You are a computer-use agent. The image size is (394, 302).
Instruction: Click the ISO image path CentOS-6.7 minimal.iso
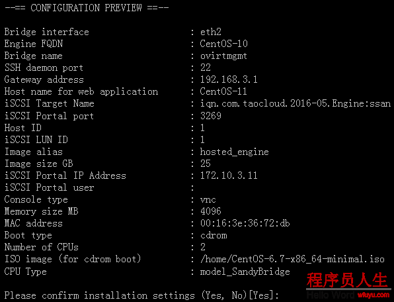292,259
